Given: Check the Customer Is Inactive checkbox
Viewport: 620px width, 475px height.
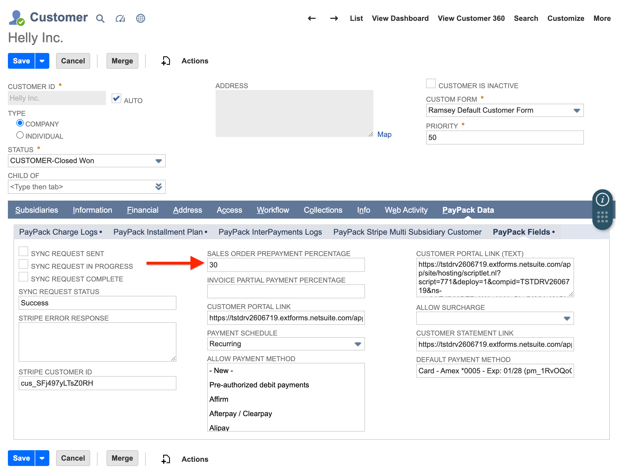Looking at the screenshot, I should click(431, 84).
